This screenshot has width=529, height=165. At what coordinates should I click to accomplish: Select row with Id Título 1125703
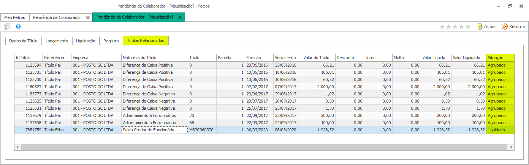click(x=264, y=72)
